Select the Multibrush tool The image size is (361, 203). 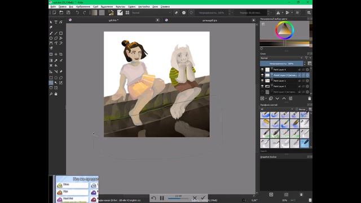[x=51, y=48]
